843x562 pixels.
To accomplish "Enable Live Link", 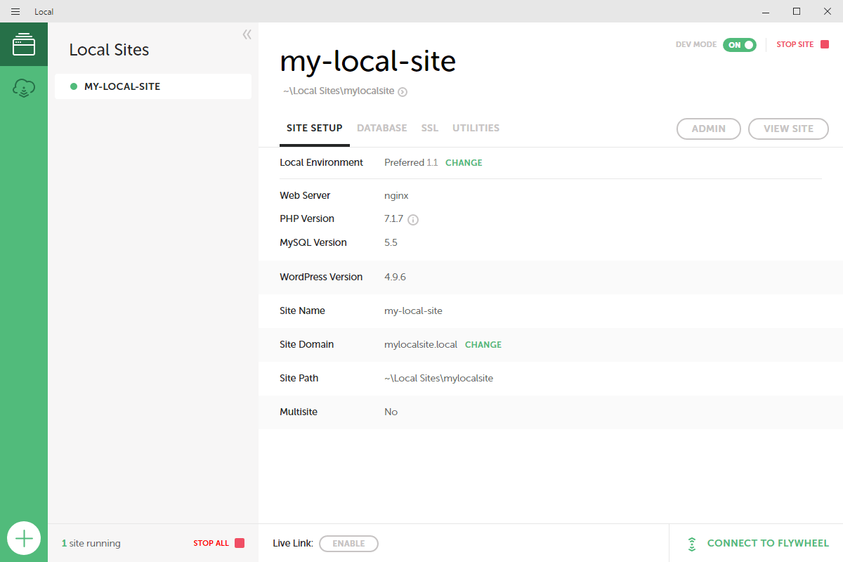I will pos(348,543).
